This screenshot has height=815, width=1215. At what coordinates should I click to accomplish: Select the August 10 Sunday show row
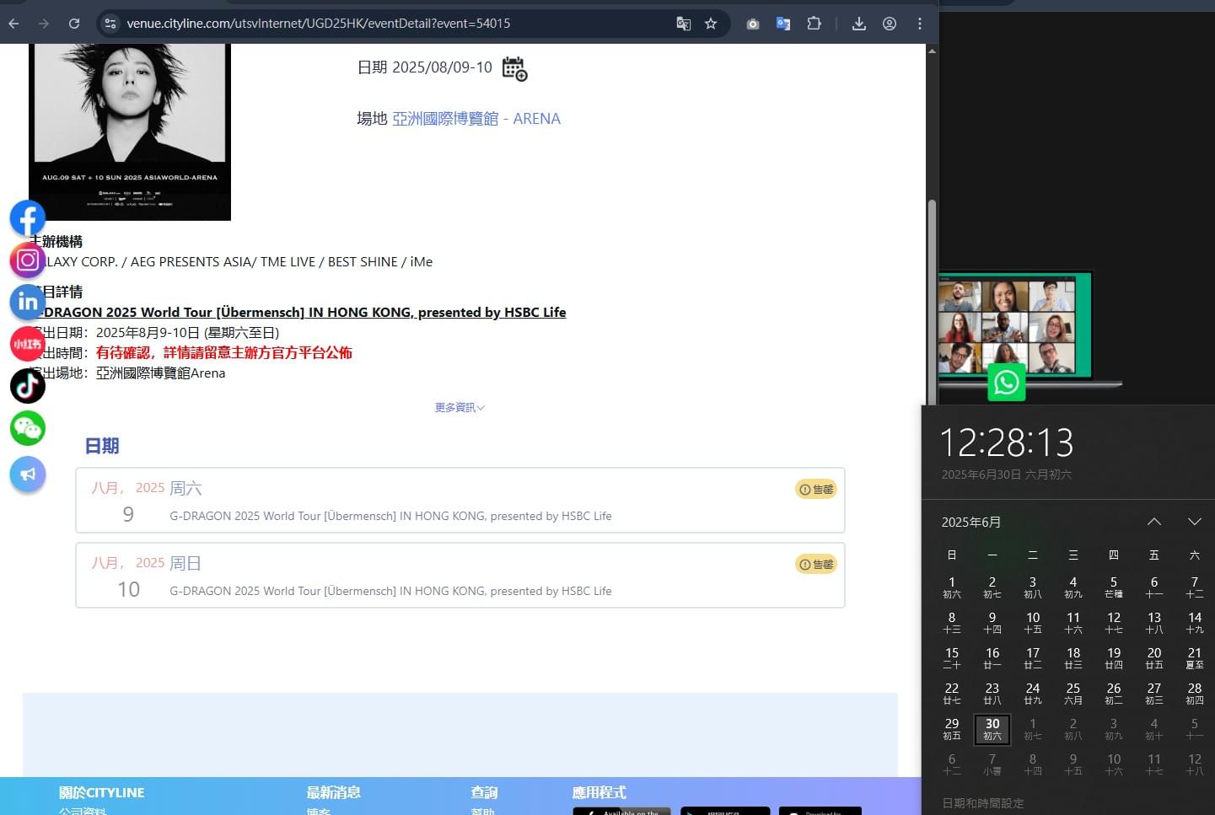point(460,576)
